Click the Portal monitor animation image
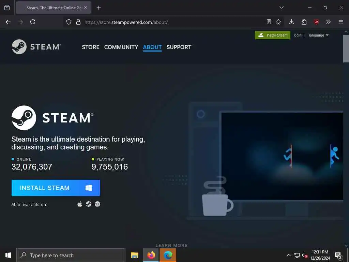This screenshot has width=349, height=262. [x=282, y=156]
